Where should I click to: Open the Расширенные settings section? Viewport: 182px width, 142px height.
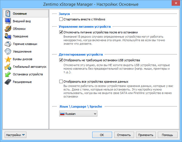pyautogui.click(x=22, y=82)
